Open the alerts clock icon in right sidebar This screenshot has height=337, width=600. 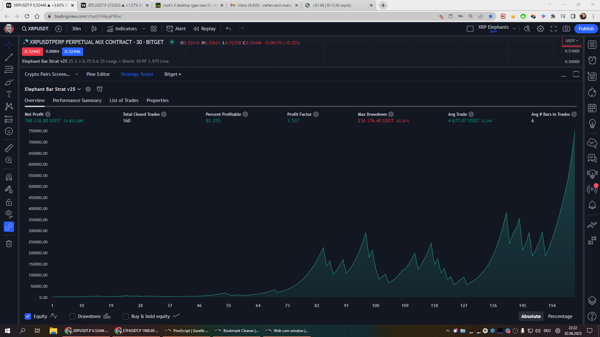click(592, 60)
